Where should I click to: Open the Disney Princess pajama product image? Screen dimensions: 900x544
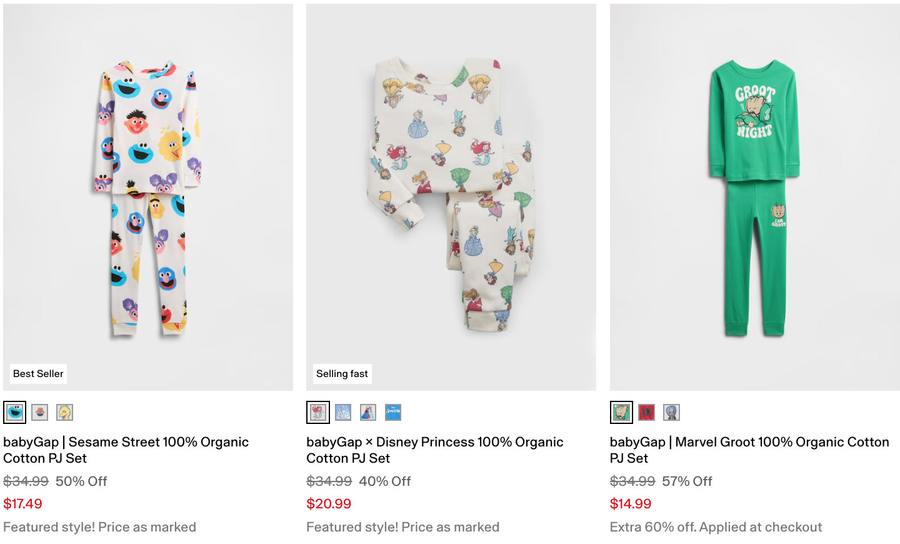coord(451,197)
